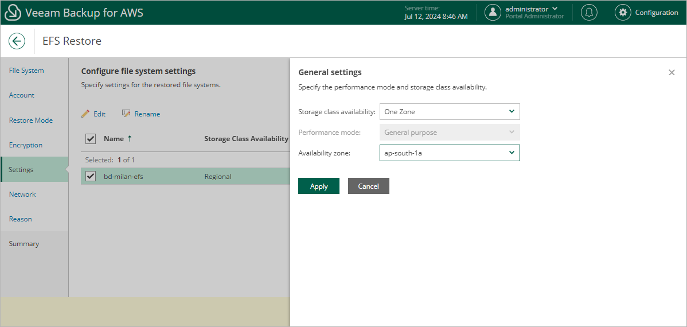This screenshot has height=327, width=687.
Task: Open the Availability zone dropdown
Action: 450,153
